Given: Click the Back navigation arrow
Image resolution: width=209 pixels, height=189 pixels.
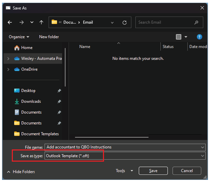Looking at the screenshot, I should pyautogui.click(x=10, y=23).
